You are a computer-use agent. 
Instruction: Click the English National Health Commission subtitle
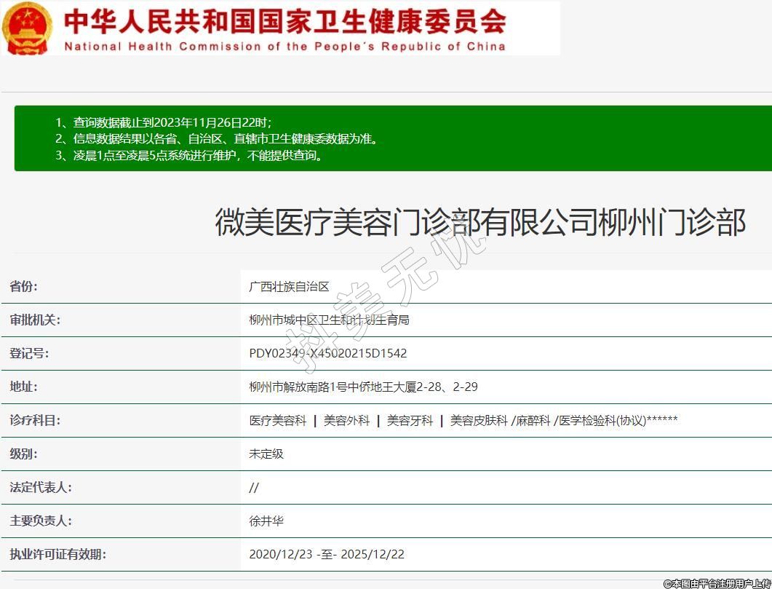pyautogui.click(x=285, y=47)
